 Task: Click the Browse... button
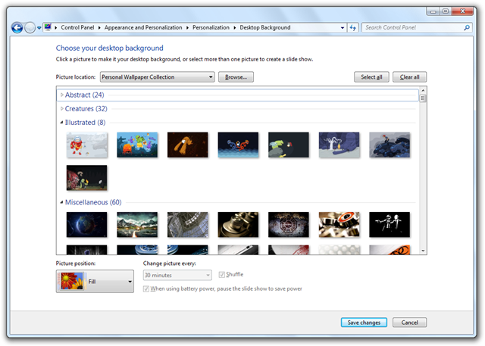[x=236, y=76]
